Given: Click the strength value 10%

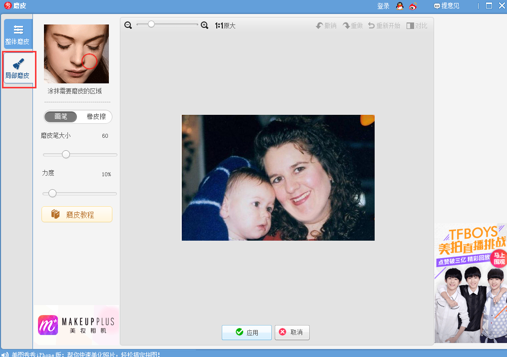Looking at the screenshot, I should click(x=106, y=174).
